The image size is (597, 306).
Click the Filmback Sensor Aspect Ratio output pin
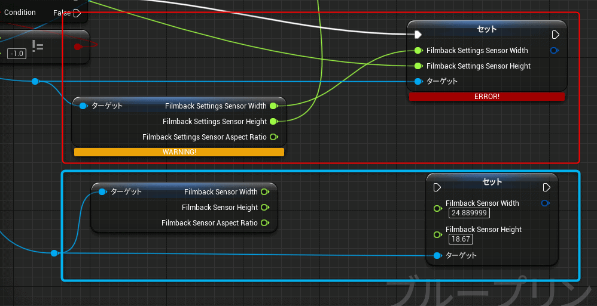[265, 223]
